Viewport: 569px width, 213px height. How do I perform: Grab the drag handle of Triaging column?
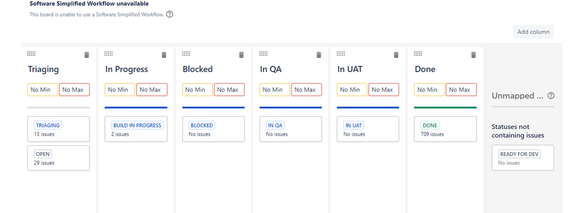click(x=31, y=54)
